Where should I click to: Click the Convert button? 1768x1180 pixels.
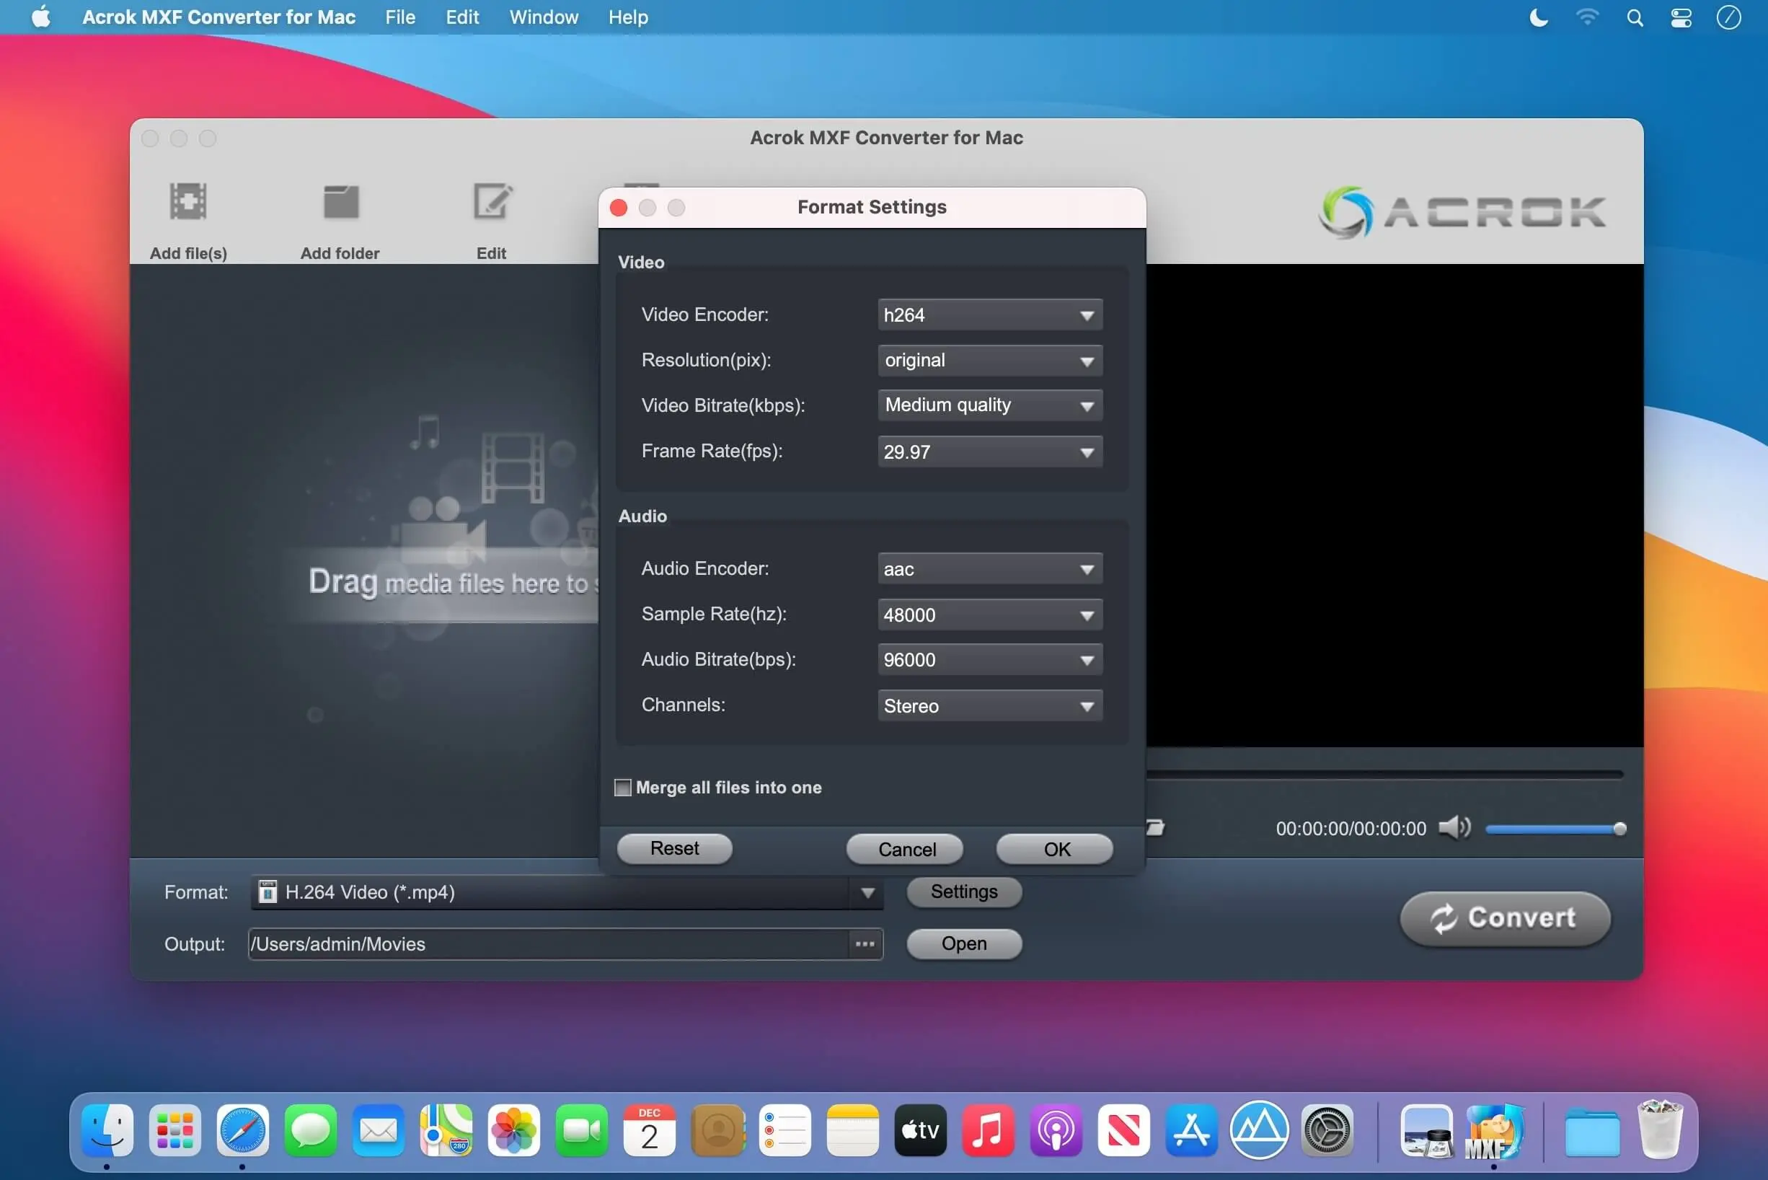pyautogui.click(x=1505, y=918)
